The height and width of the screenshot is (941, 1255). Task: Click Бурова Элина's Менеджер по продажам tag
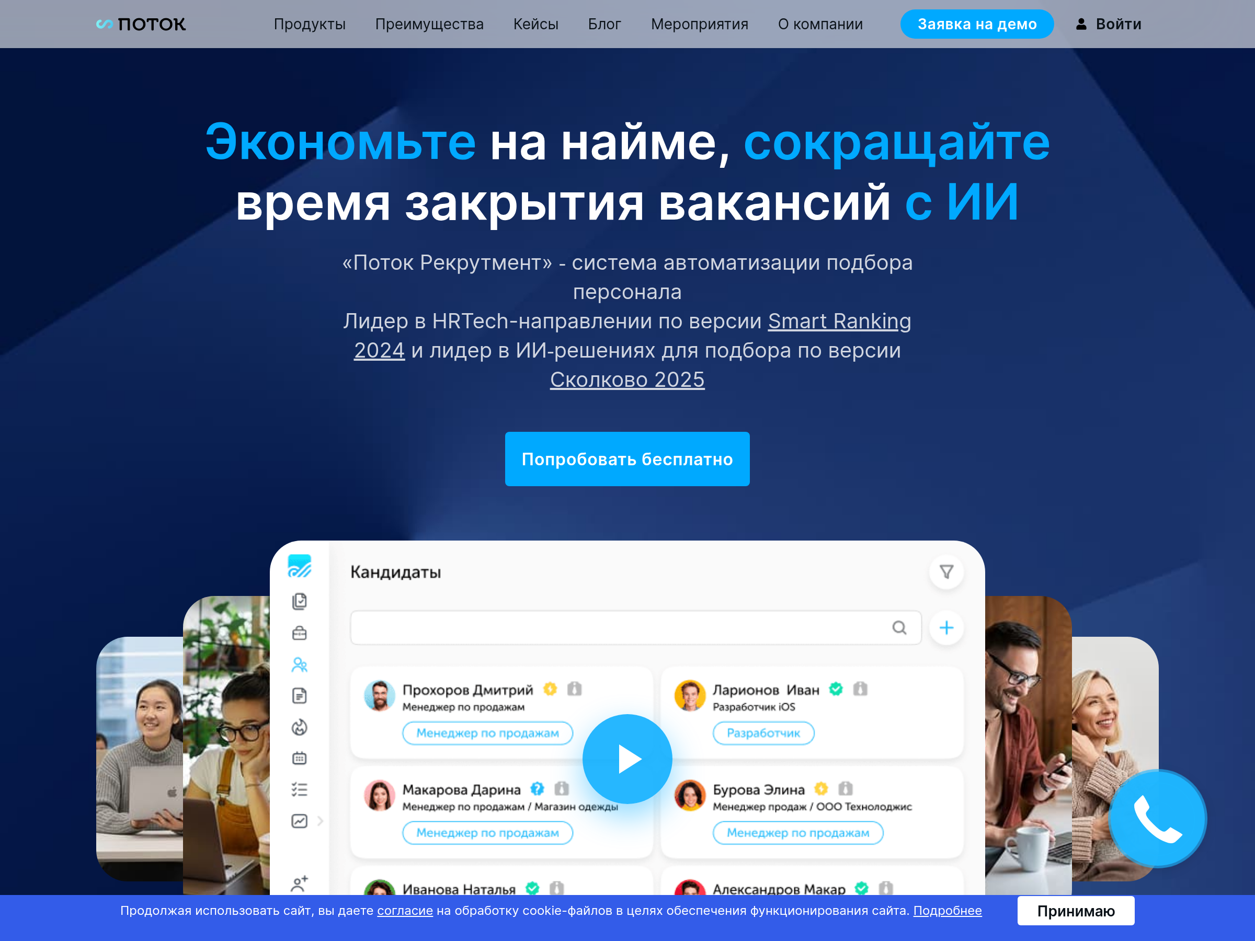point(797,833)
